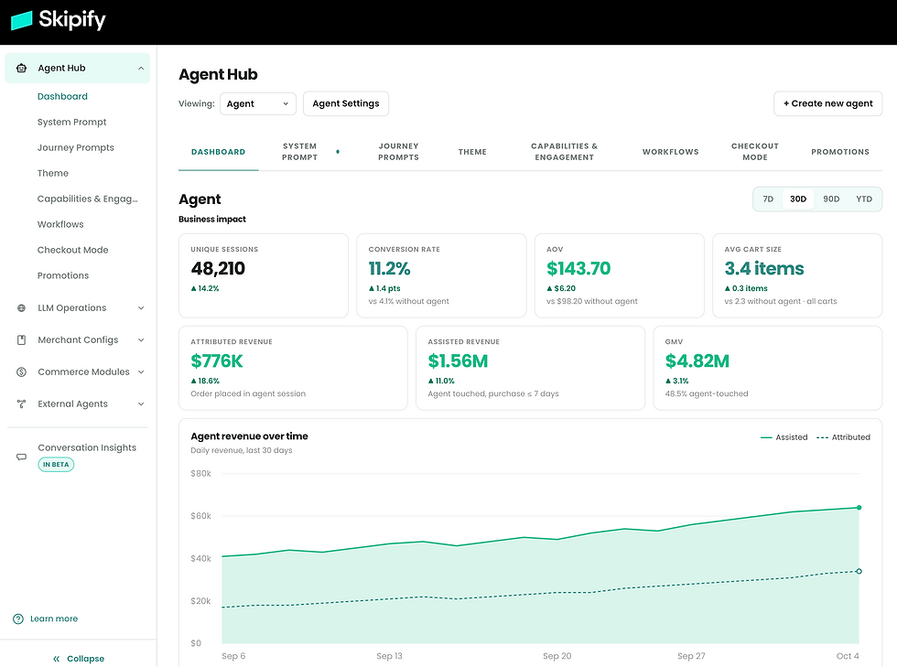Open Journey Prompts in the sidebar

point(75,147)
